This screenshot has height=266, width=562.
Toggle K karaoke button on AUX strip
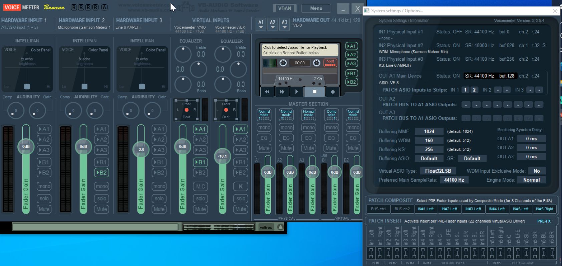[x=241, y=186]
